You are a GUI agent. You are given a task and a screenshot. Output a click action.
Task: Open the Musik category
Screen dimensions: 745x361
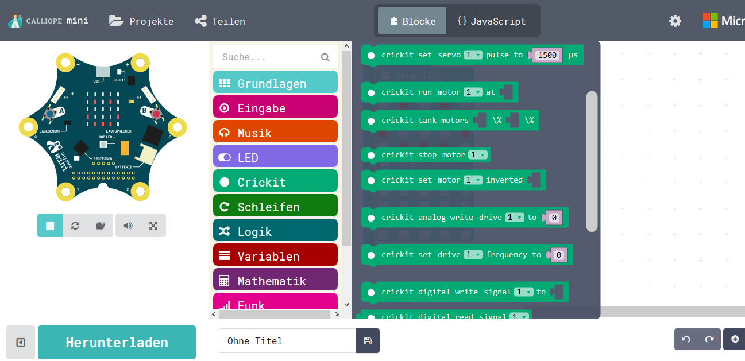coord(275,131)
